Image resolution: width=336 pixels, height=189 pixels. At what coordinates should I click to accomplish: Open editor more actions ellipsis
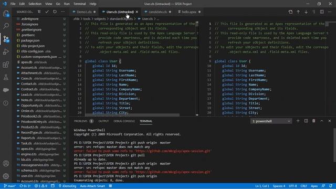click(330, 12)
